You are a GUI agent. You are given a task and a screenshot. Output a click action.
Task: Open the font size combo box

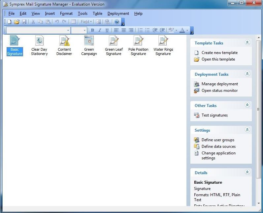pyautogui.click(x=79, y=30)
